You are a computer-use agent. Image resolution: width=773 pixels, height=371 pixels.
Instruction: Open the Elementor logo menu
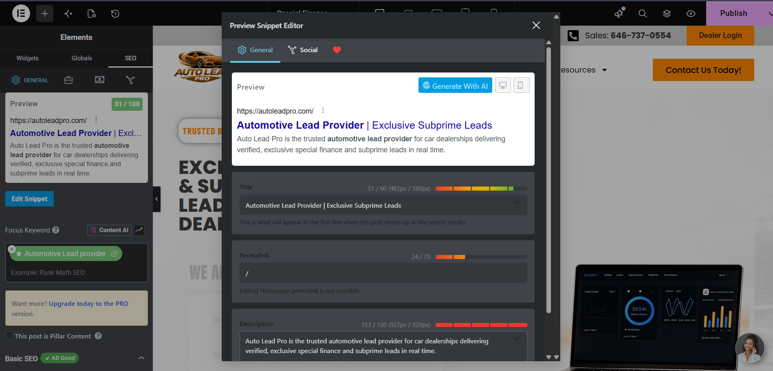21,13
